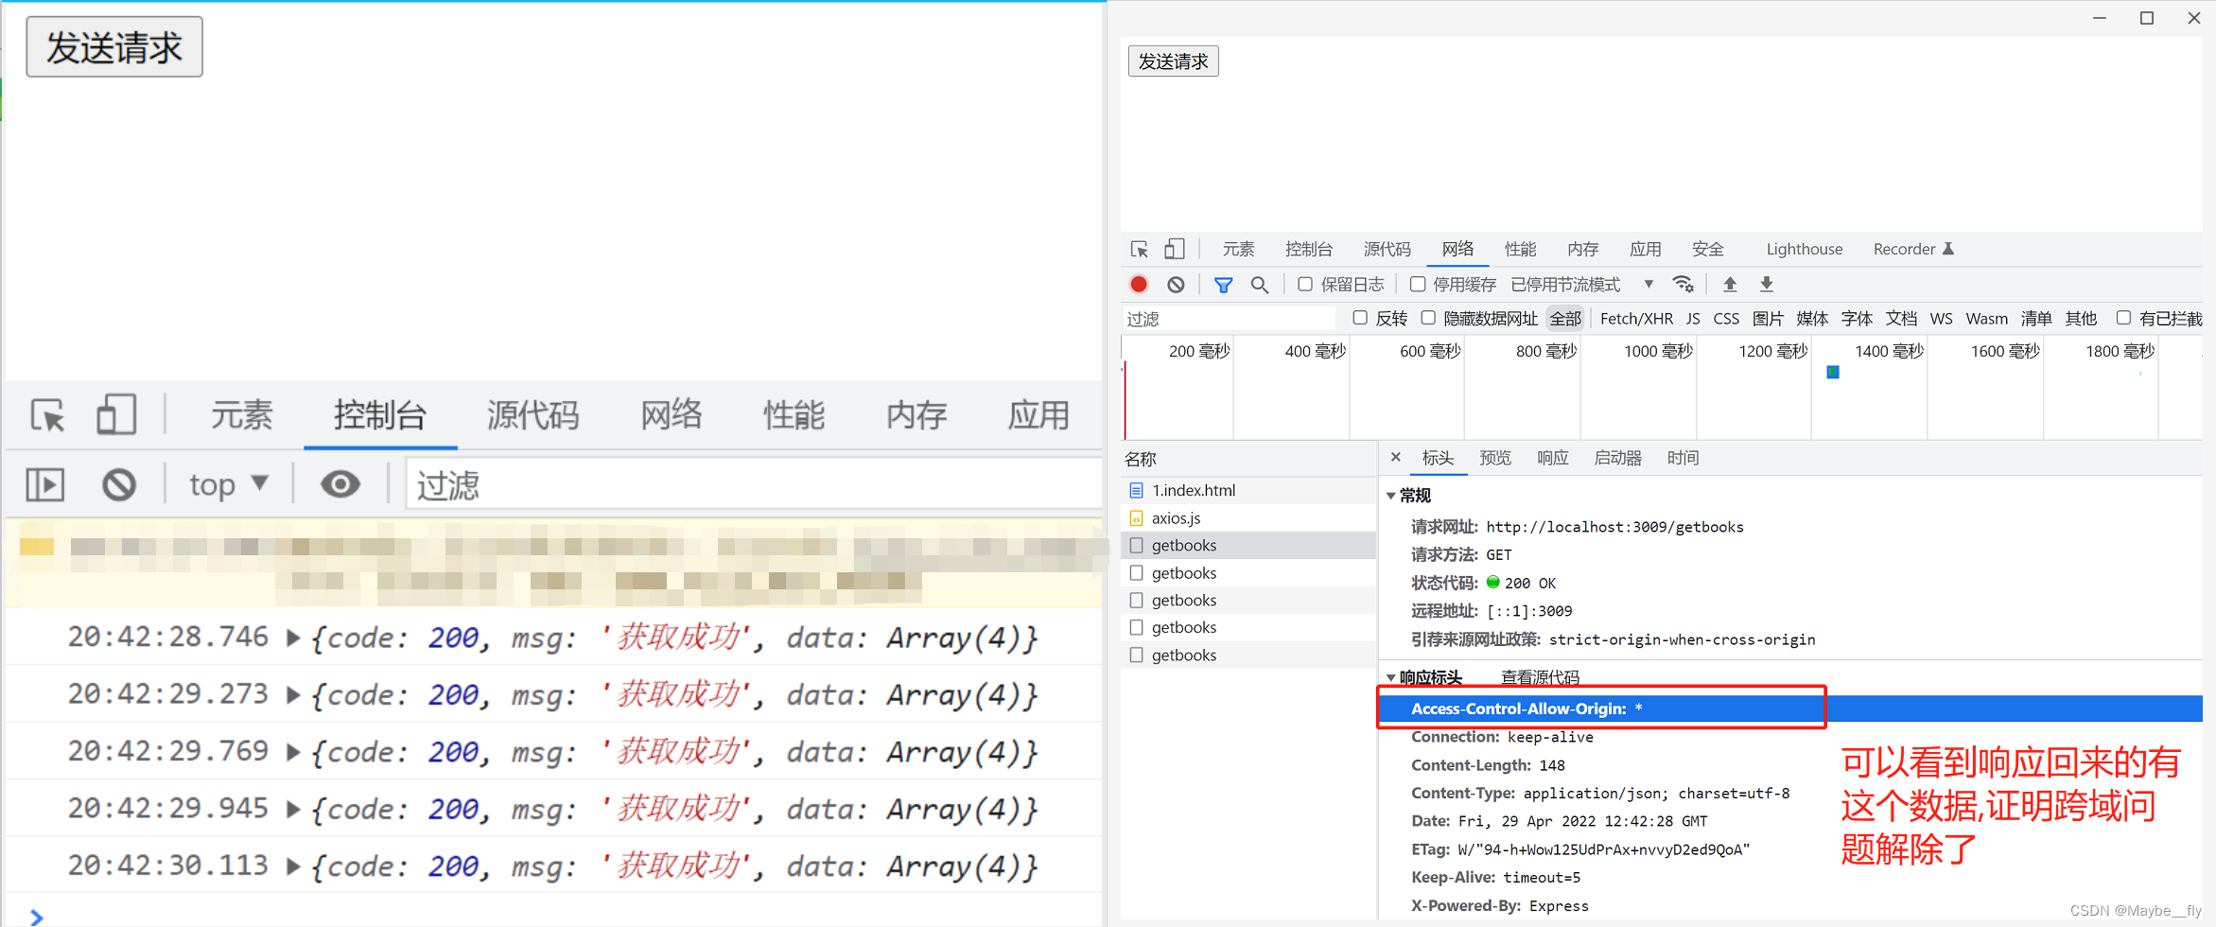This screenshot has height=927, width=2216.
Task: Show console sidebar icon in left devtools
Action: coord(44,485)
